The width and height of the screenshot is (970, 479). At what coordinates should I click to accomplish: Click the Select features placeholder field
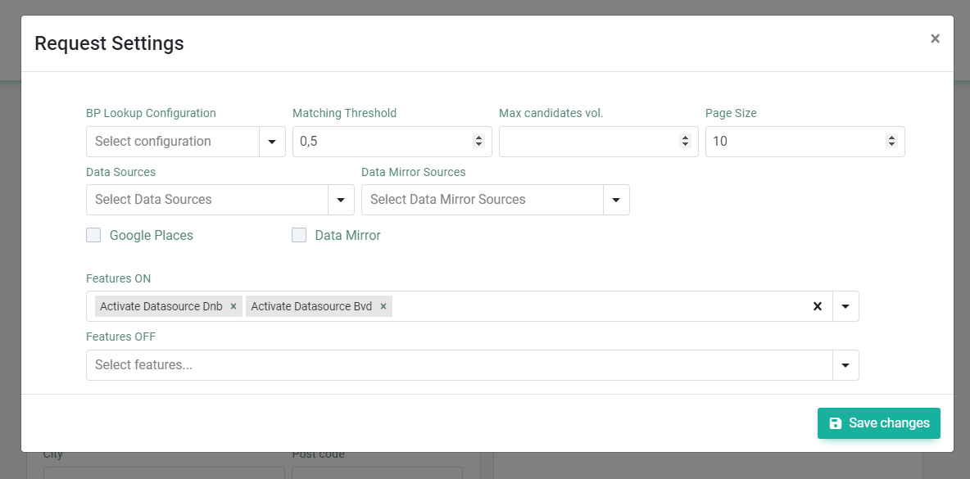pyautogui.click(x=460, y=365)
